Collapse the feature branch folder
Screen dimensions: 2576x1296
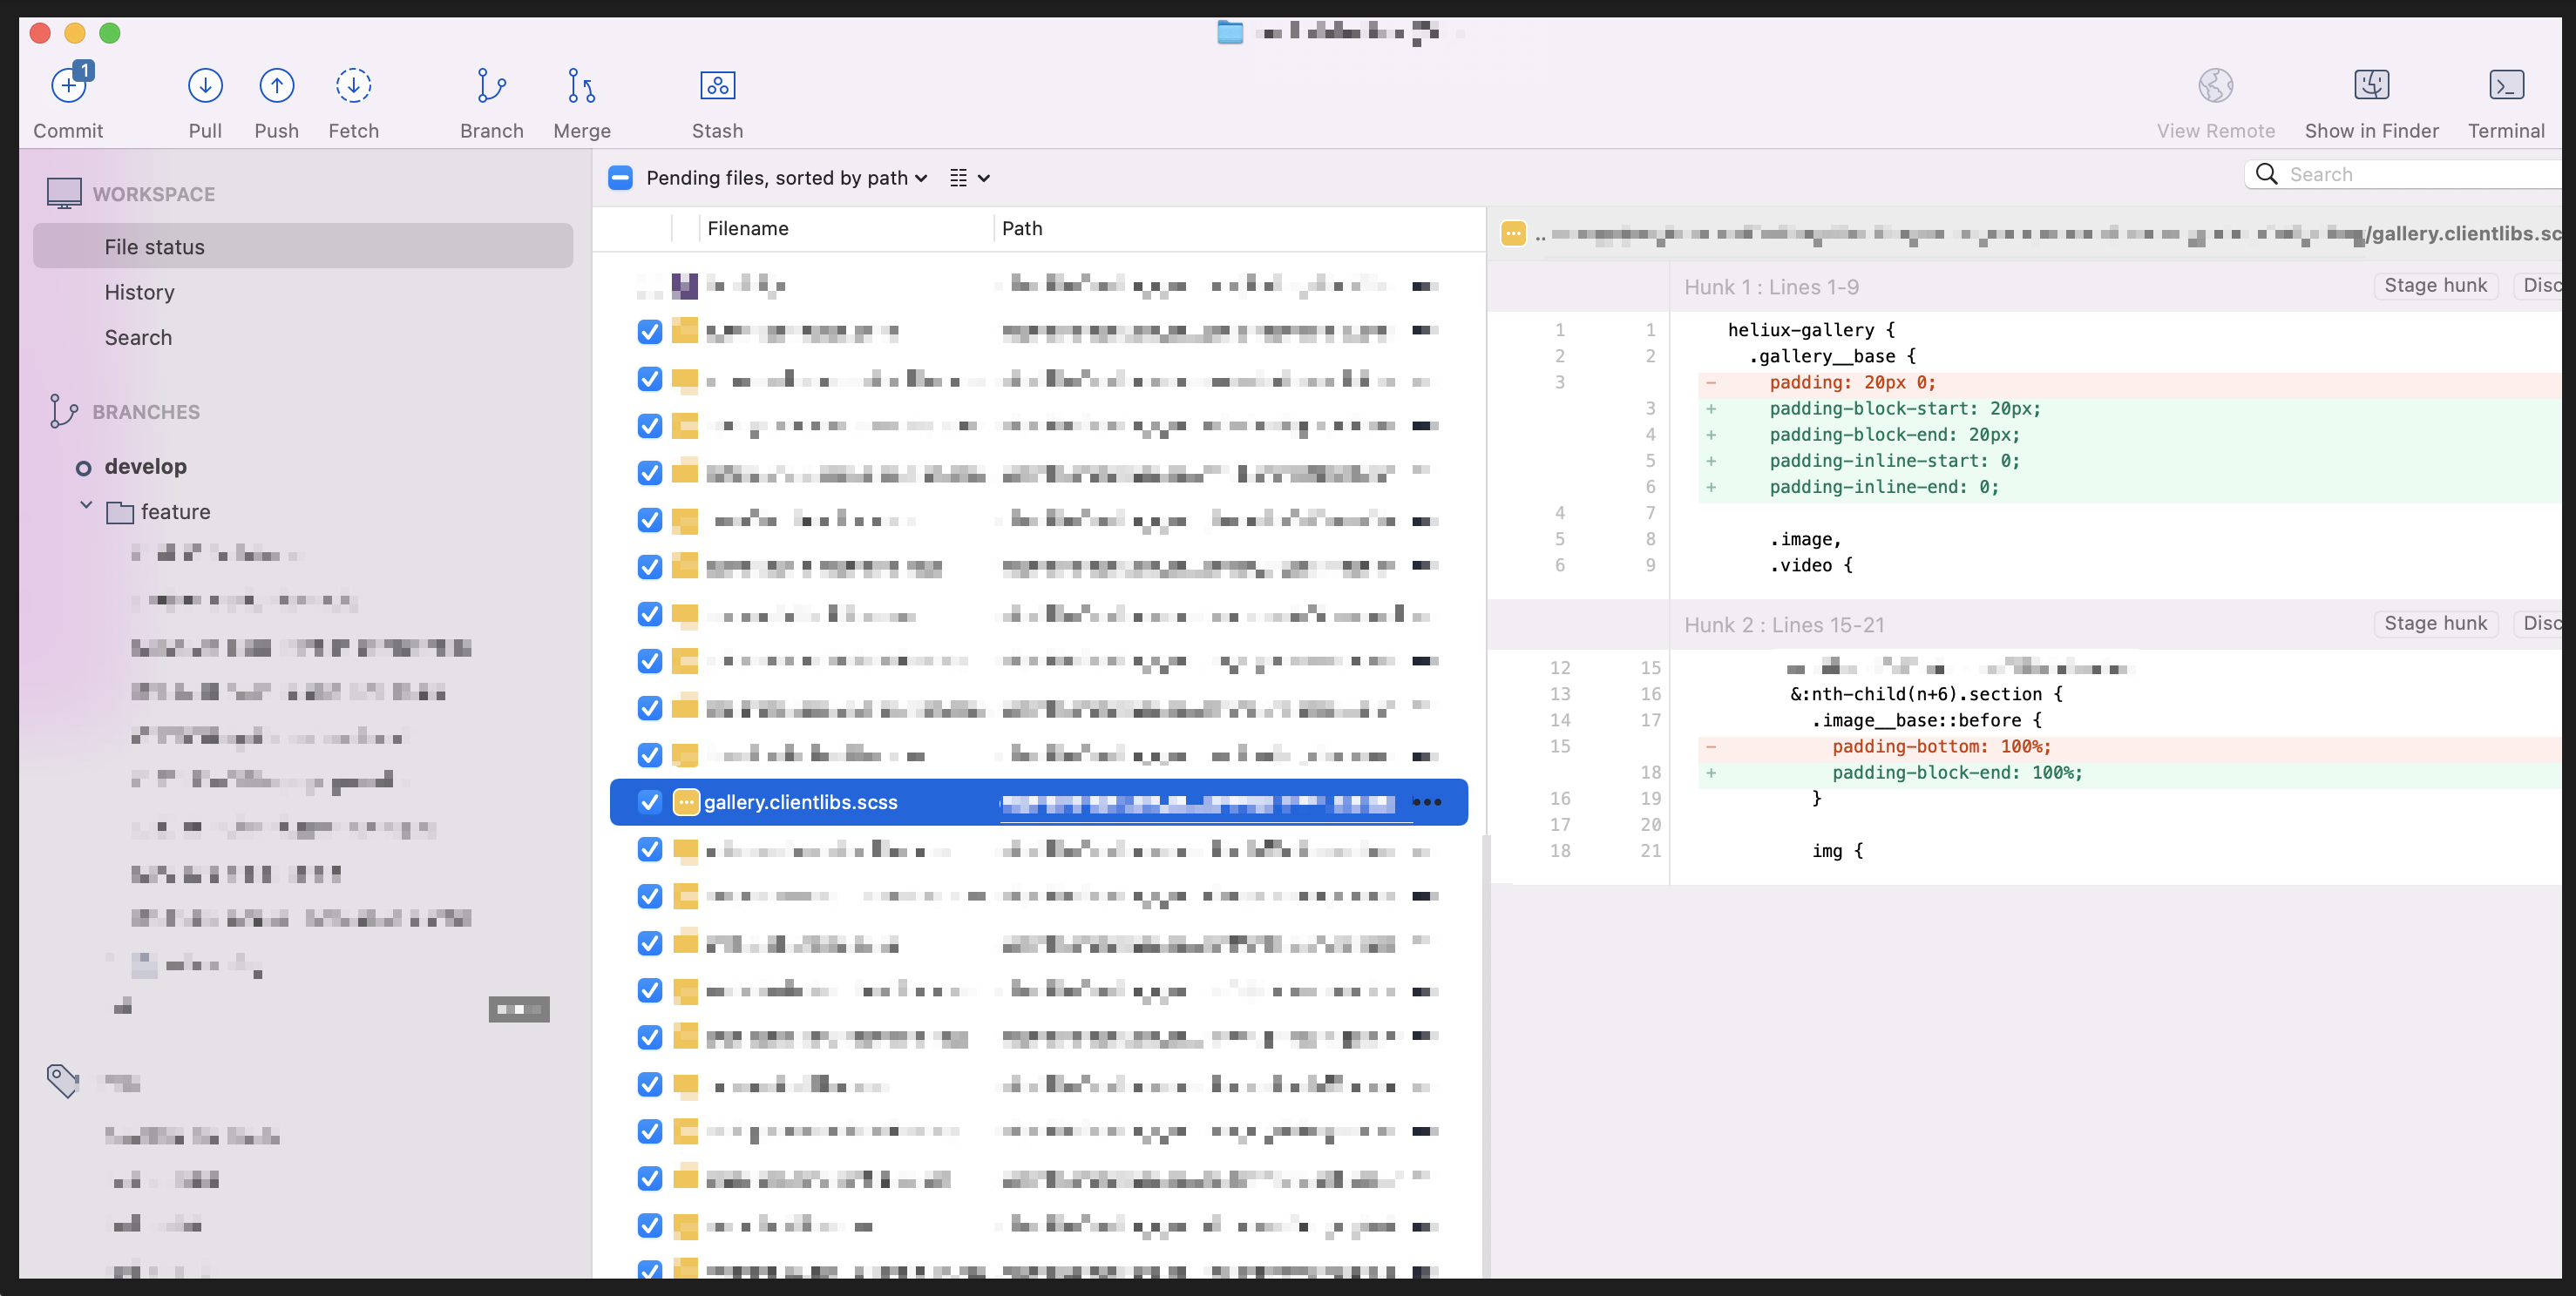coord(87,507)
